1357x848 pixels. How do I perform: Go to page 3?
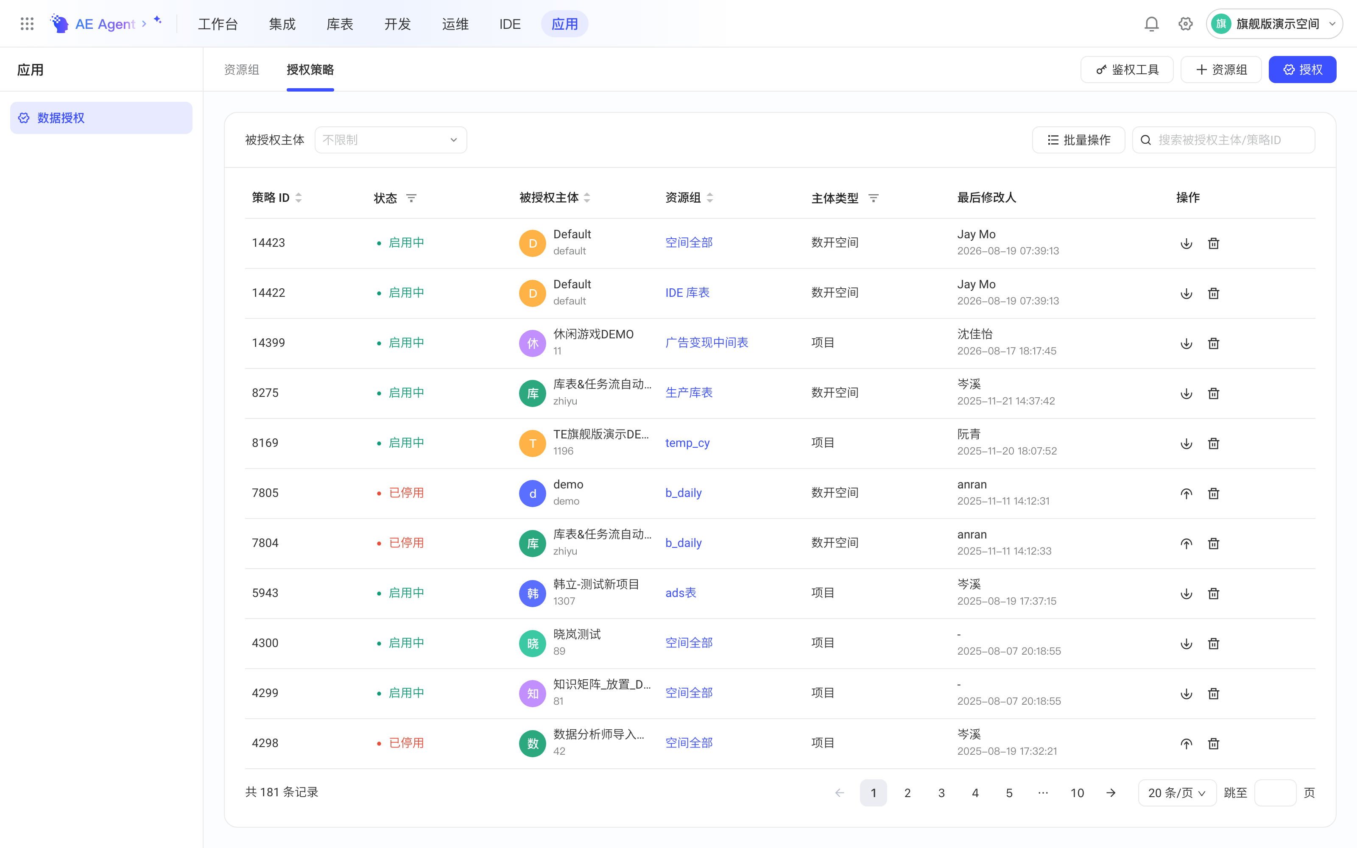pos(941,792)
